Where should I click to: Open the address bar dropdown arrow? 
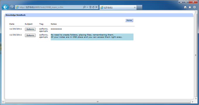pyautogui.click(x=87, y=7)
